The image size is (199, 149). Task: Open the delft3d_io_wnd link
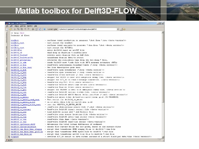pos(19,122)
